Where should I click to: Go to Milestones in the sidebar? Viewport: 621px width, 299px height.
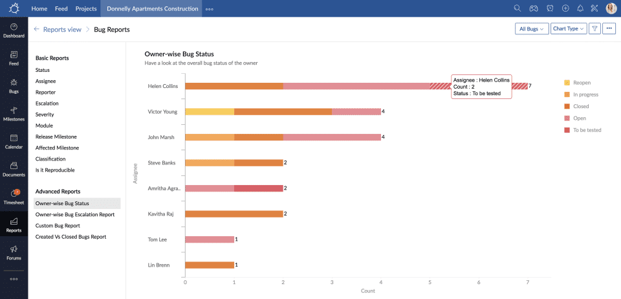click(x=14, y=114)
